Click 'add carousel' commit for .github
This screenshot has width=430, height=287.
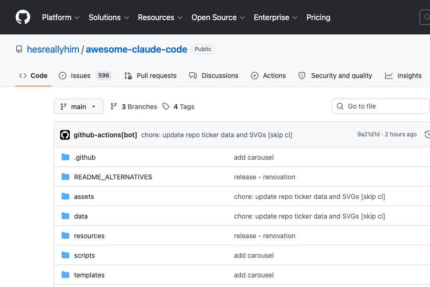click(x=254, y=157)
